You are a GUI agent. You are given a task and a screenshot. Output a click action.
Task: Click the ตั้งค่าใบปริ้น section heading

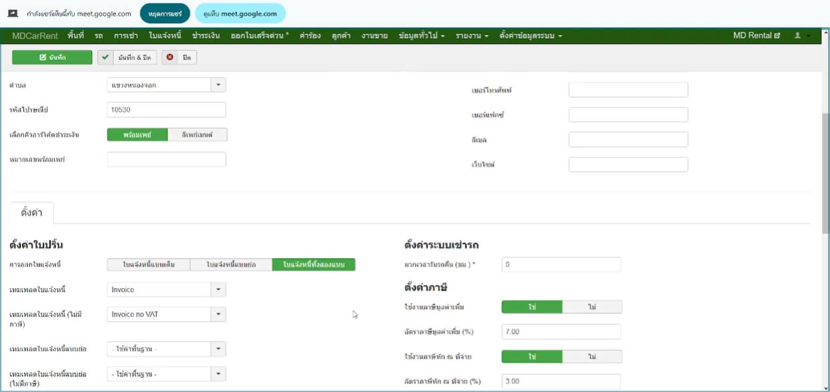36,245
